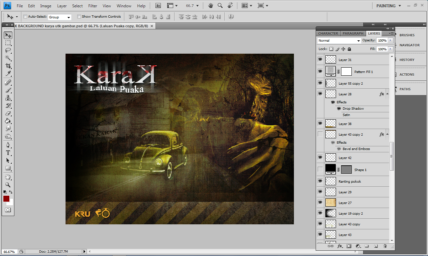
Task: Open the zoom level dropdown in options bar
Action: 197,5
